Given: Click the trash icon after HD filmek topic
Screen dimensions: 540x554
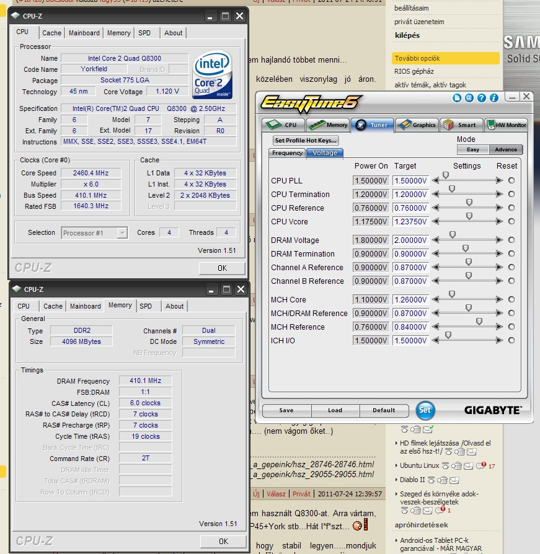Looking at the screenshot, I should point(459,452).
